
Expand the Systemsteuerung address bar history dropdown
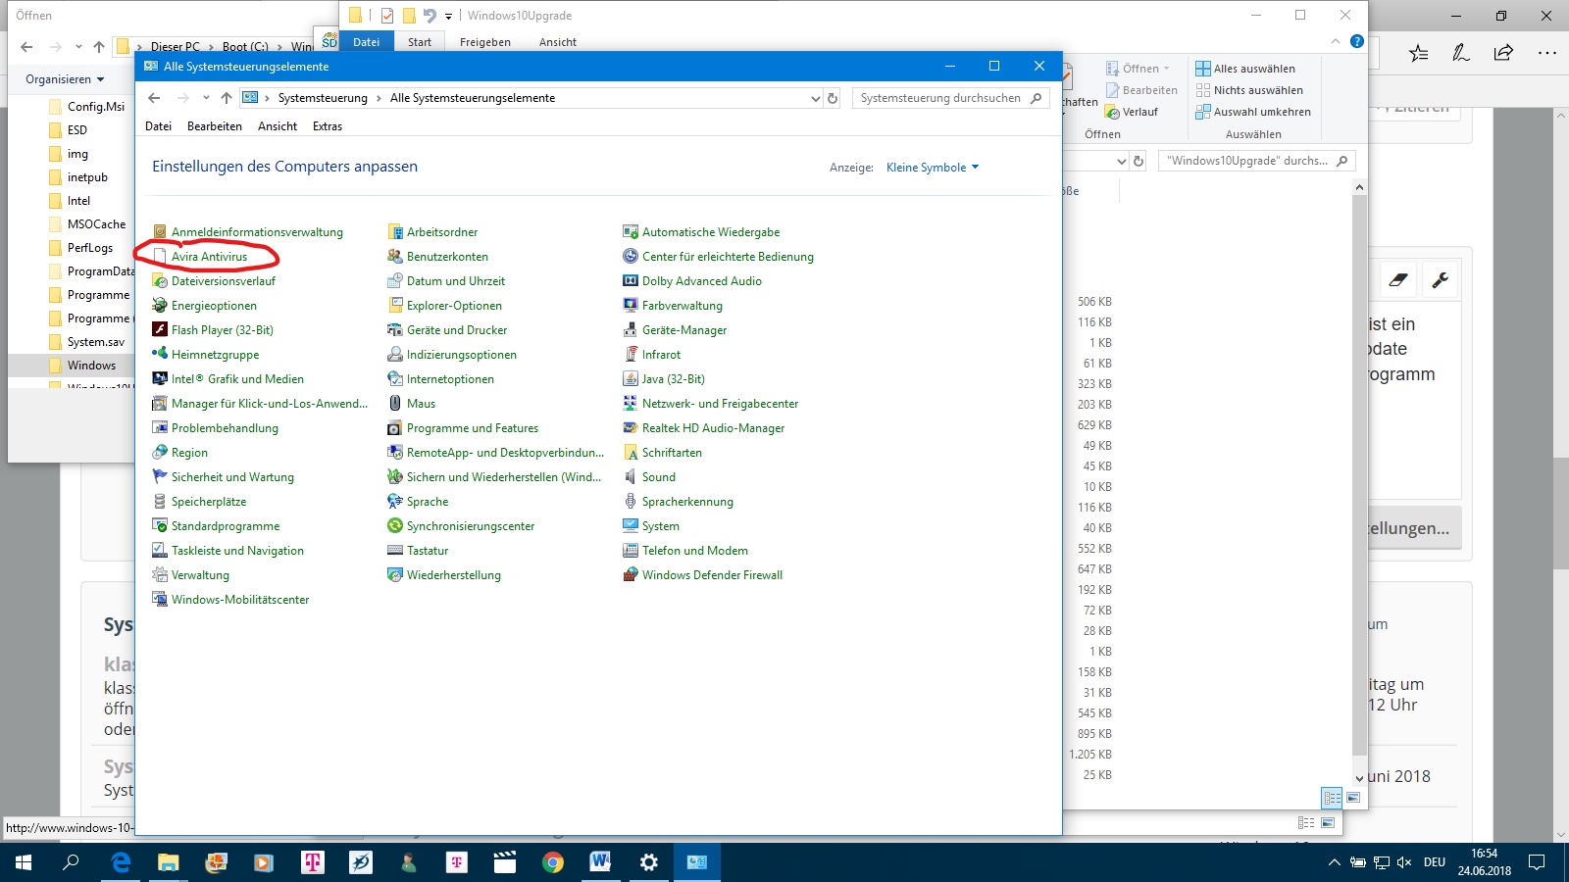[815, 98]
